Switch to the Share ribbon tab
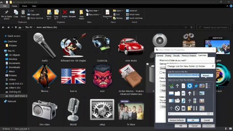 (24, 6)
